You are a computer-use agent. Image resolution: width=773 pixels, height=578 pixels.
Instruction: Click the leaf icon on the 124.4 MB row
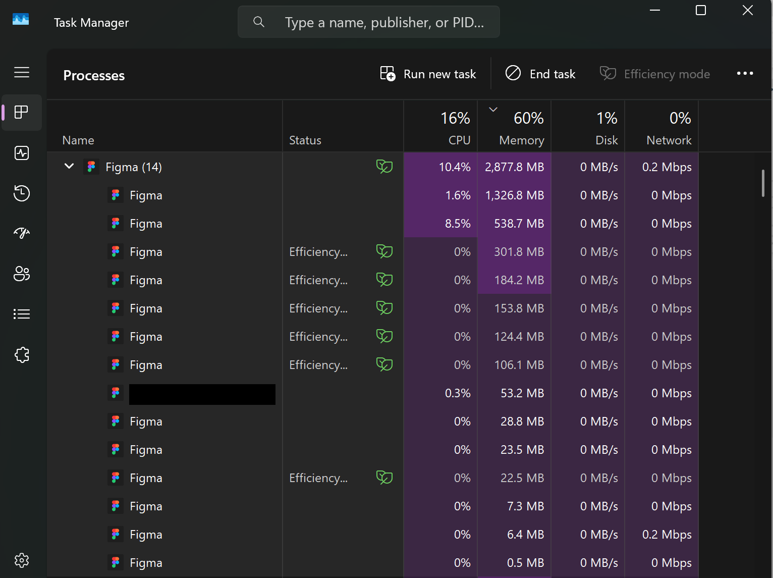pyautogui.click(x=384, y=336)
